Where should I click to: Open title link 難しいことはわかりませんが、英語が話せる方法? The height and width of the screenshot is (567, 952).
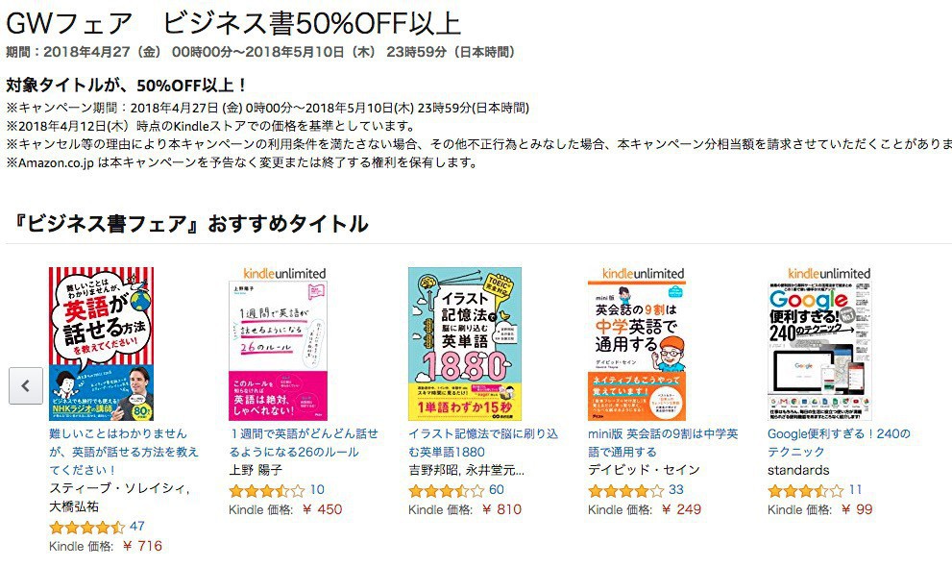124,452
